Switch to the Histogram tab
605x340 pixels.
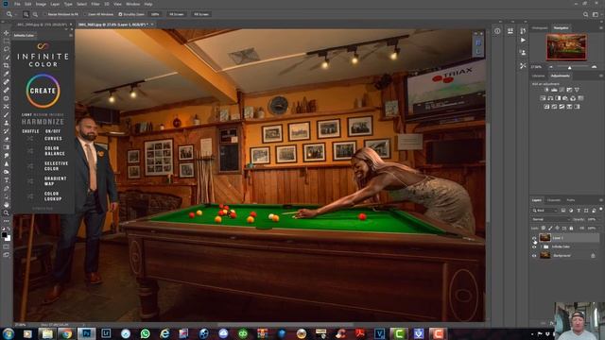pos(540,27)
